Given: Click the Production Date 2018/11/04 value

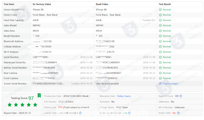Looking at the screenshot, I should click(x=76, y=96).
